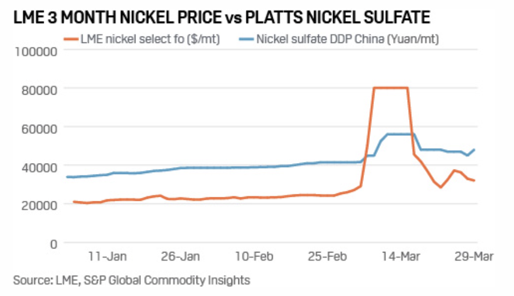Click the 'Source: LME, S&P Global Commodity Insights' text
Viewport: 514px width, 296px height.
point(131,281)
